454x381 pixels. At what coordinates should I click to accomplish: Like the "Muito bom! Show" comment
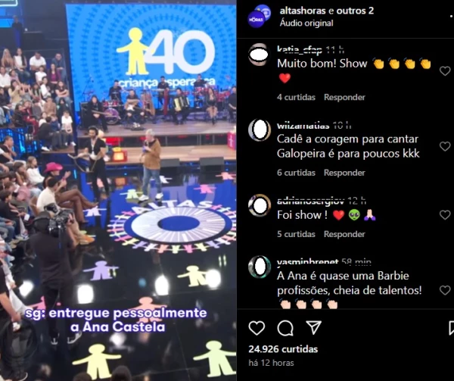pyautogui.click(x=445, y=70)
